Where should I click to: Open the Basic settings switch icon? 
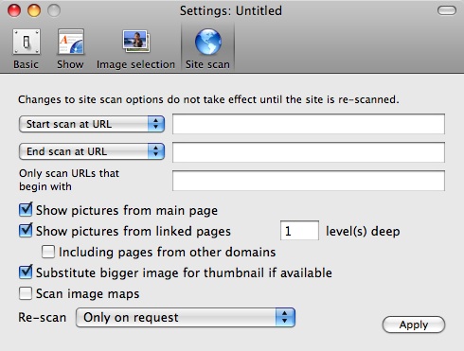(27, 42)
